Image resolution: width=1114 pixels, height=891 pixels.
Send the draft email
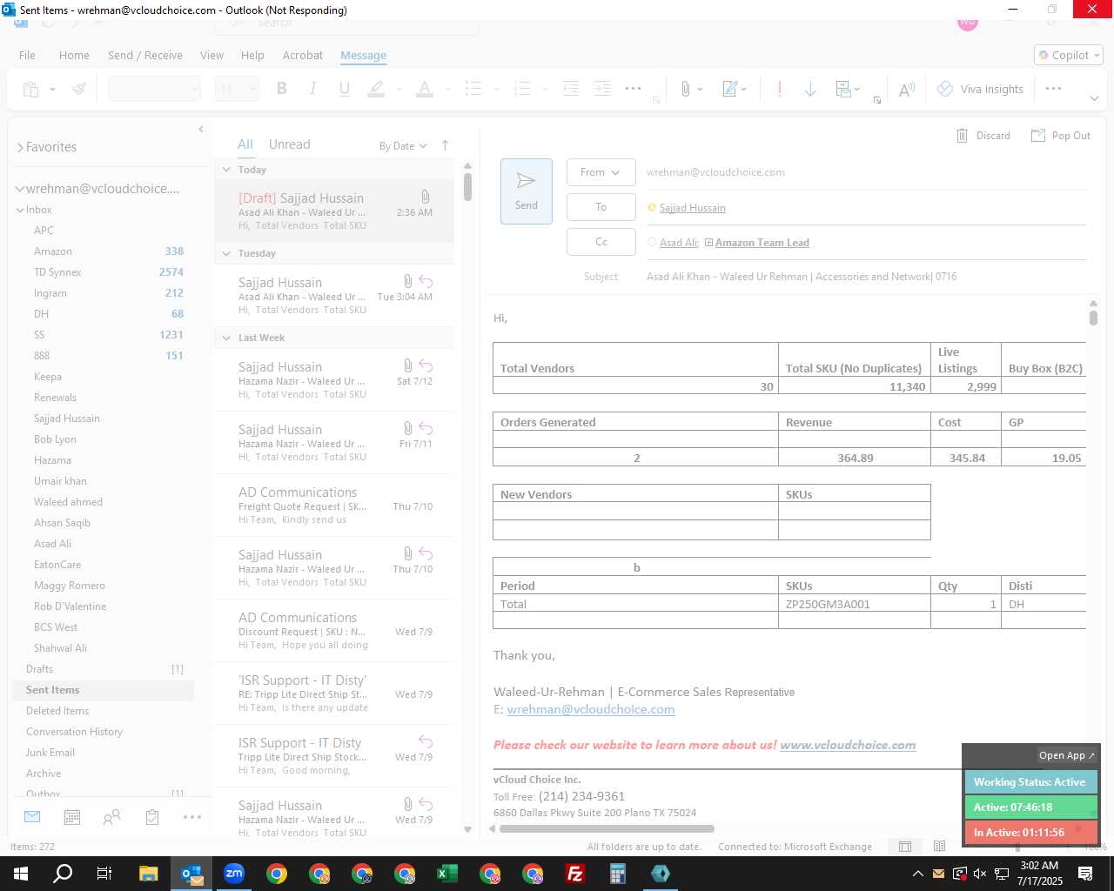(527, 191)
